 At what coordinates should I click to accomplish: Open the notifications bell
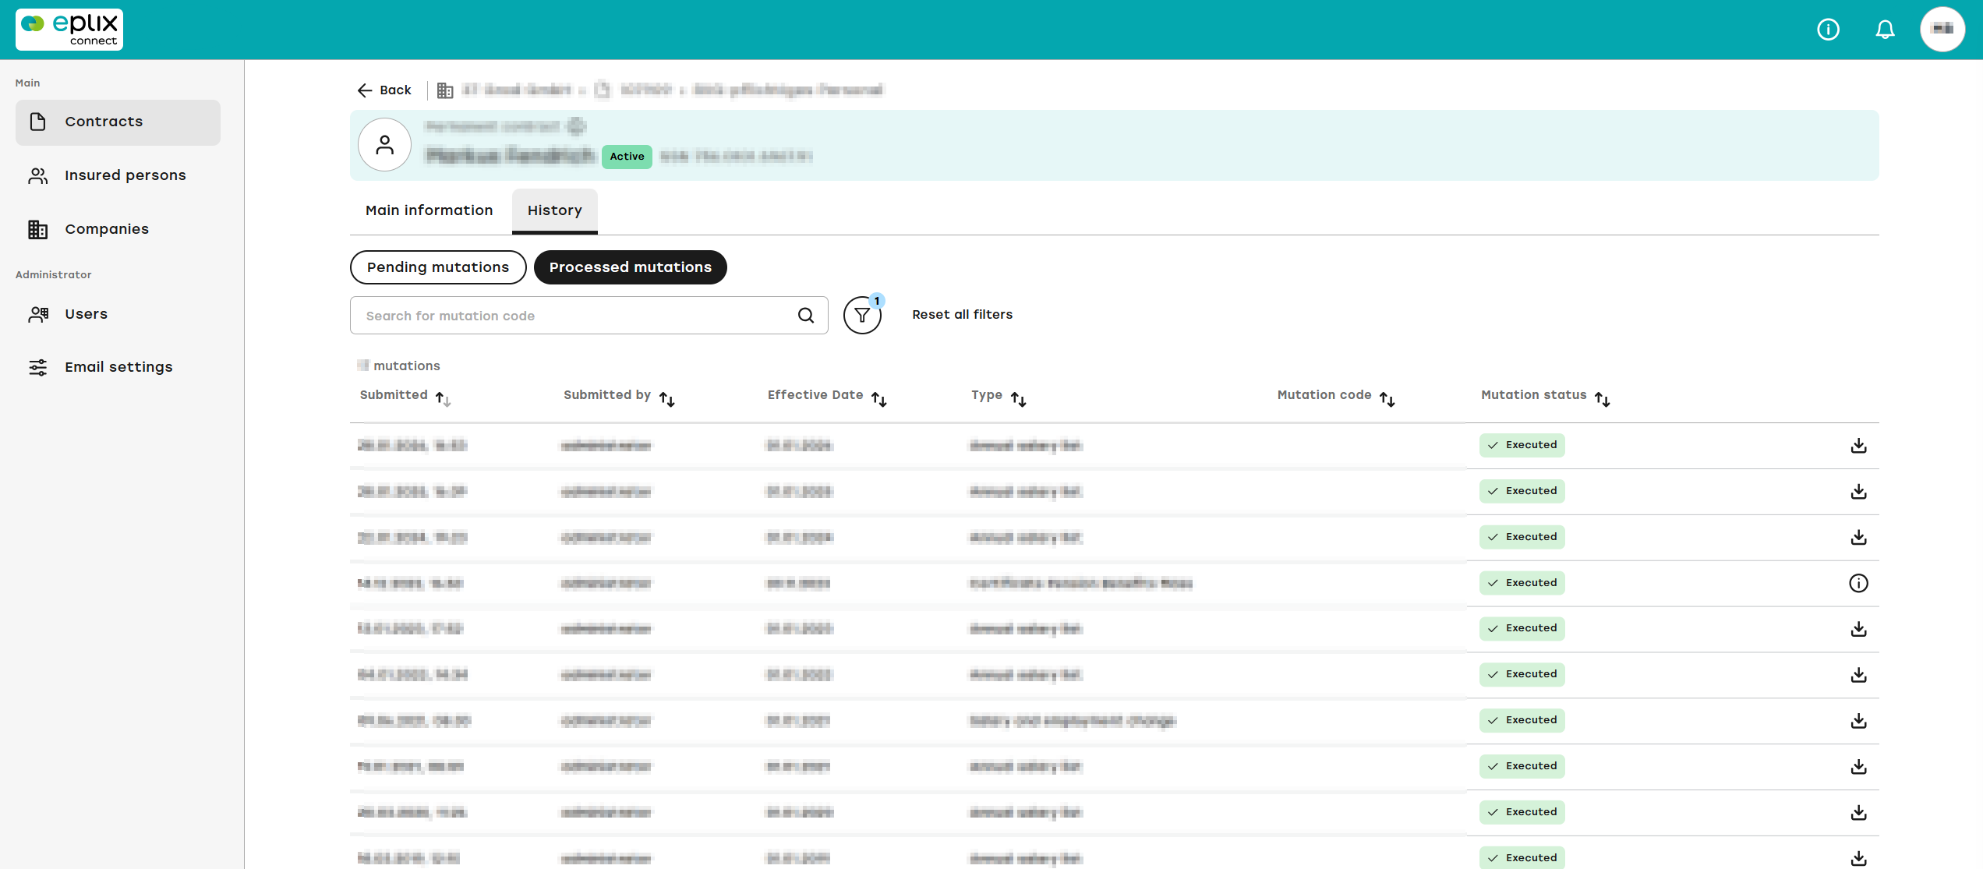[x=1885, y=30]
